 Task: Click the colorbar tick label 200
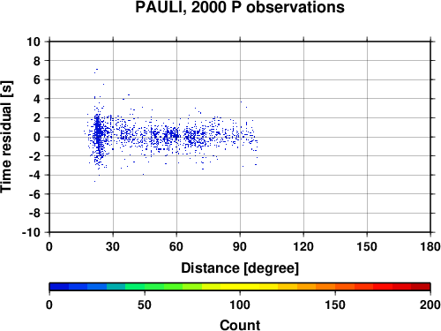[x=430, y=305]
